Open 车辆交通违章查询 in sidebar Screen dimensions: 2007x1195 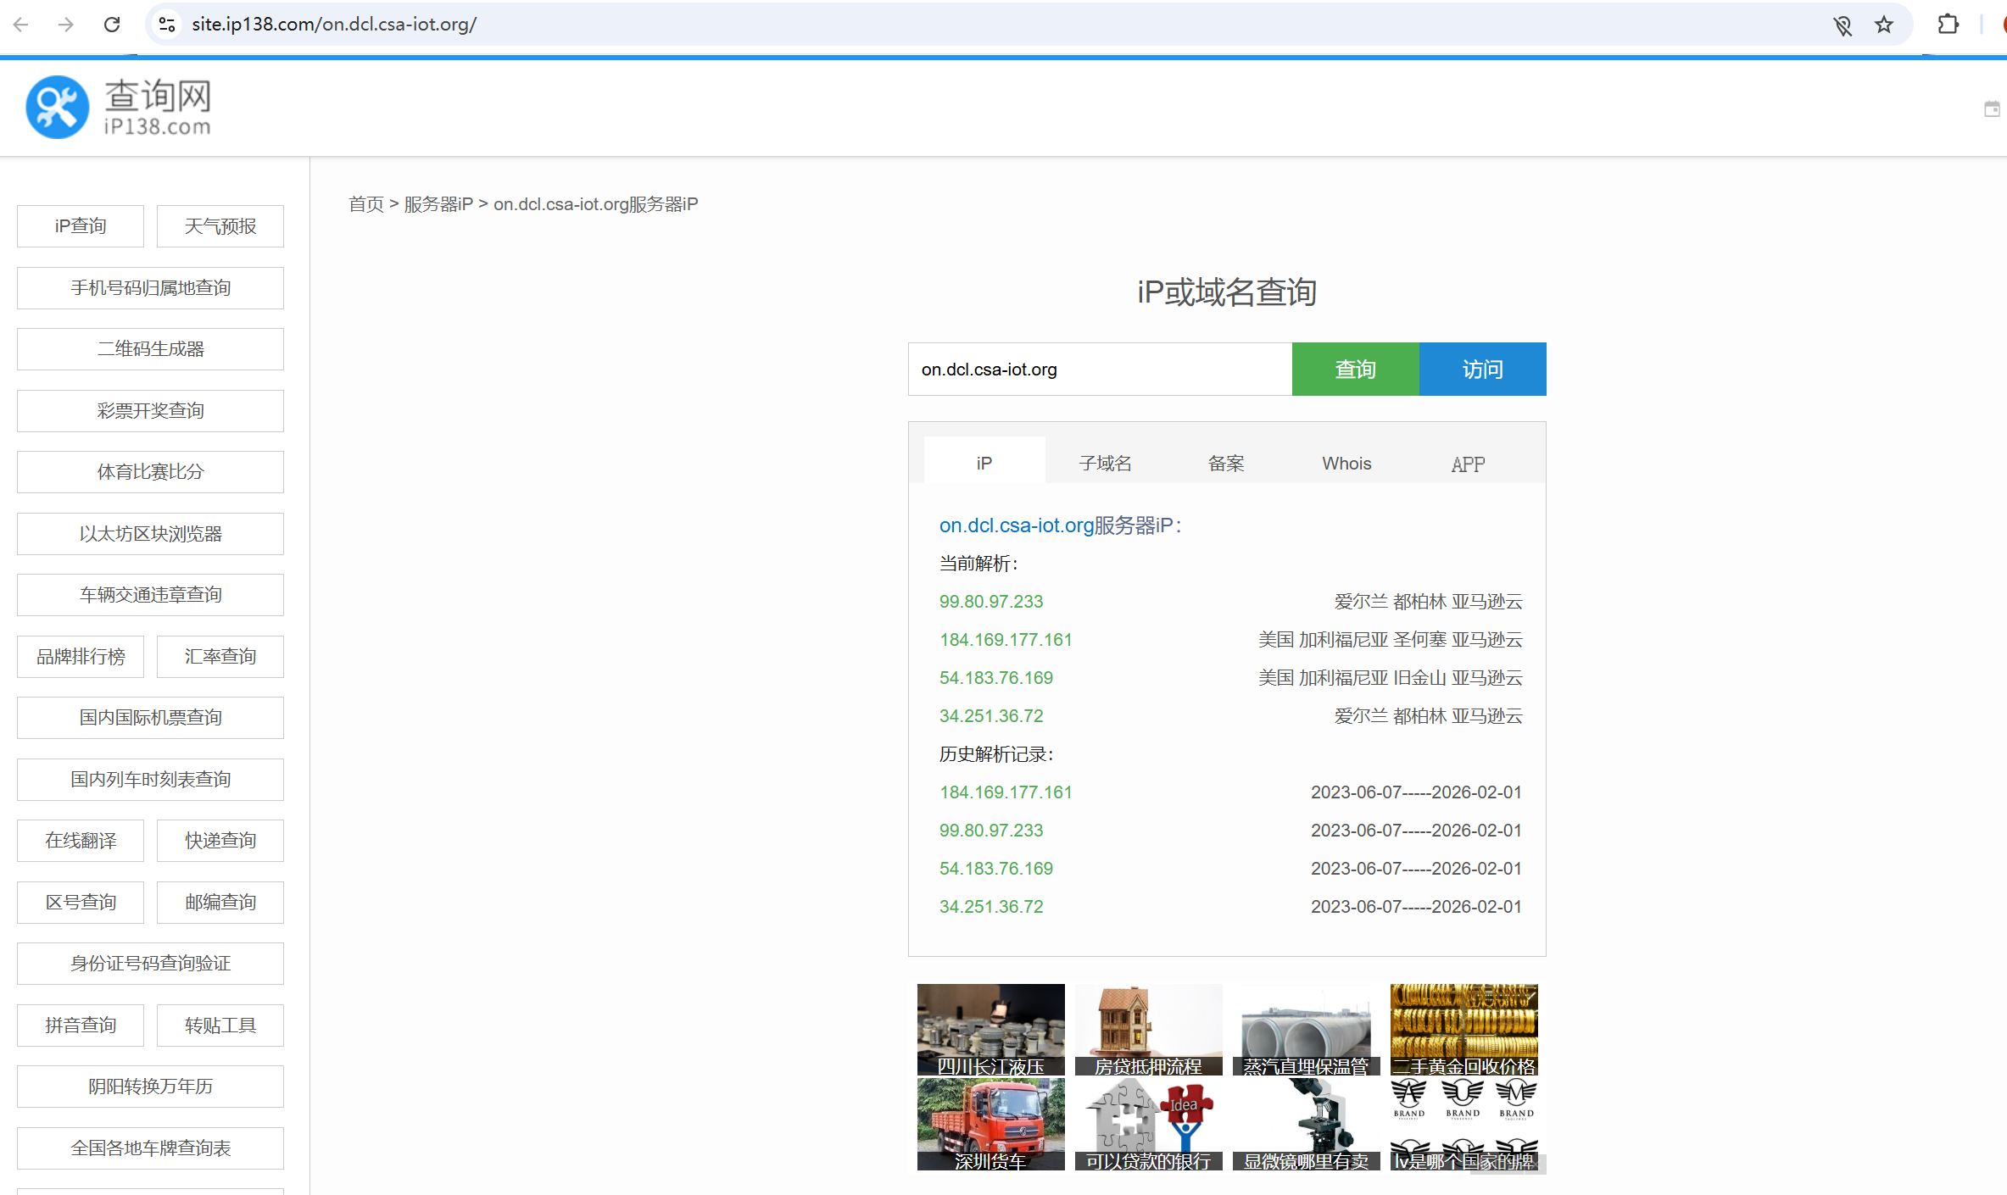(x=150, y=595)
